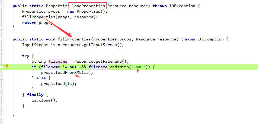Click the 'finally' keyword
Viewport: 258px width, 124px height.
pos(35,95)
